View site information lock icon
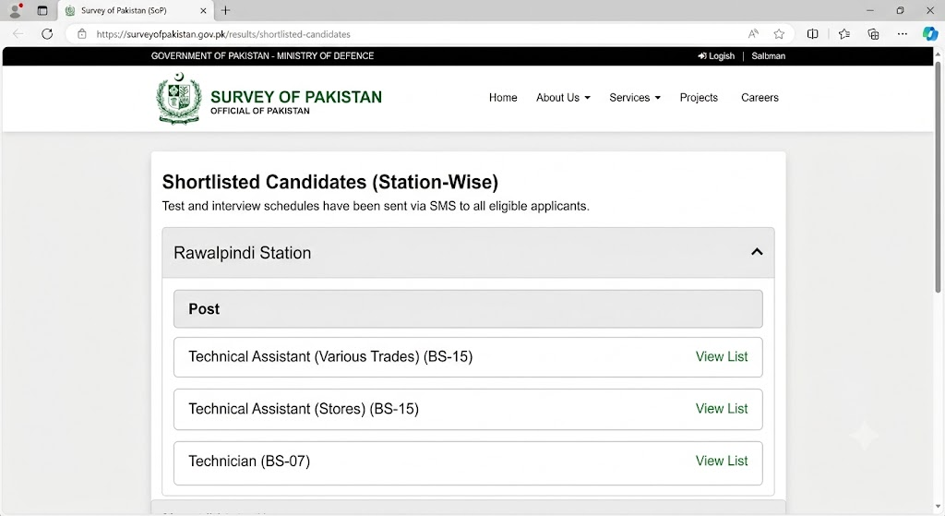 click(x=82, y=34)
